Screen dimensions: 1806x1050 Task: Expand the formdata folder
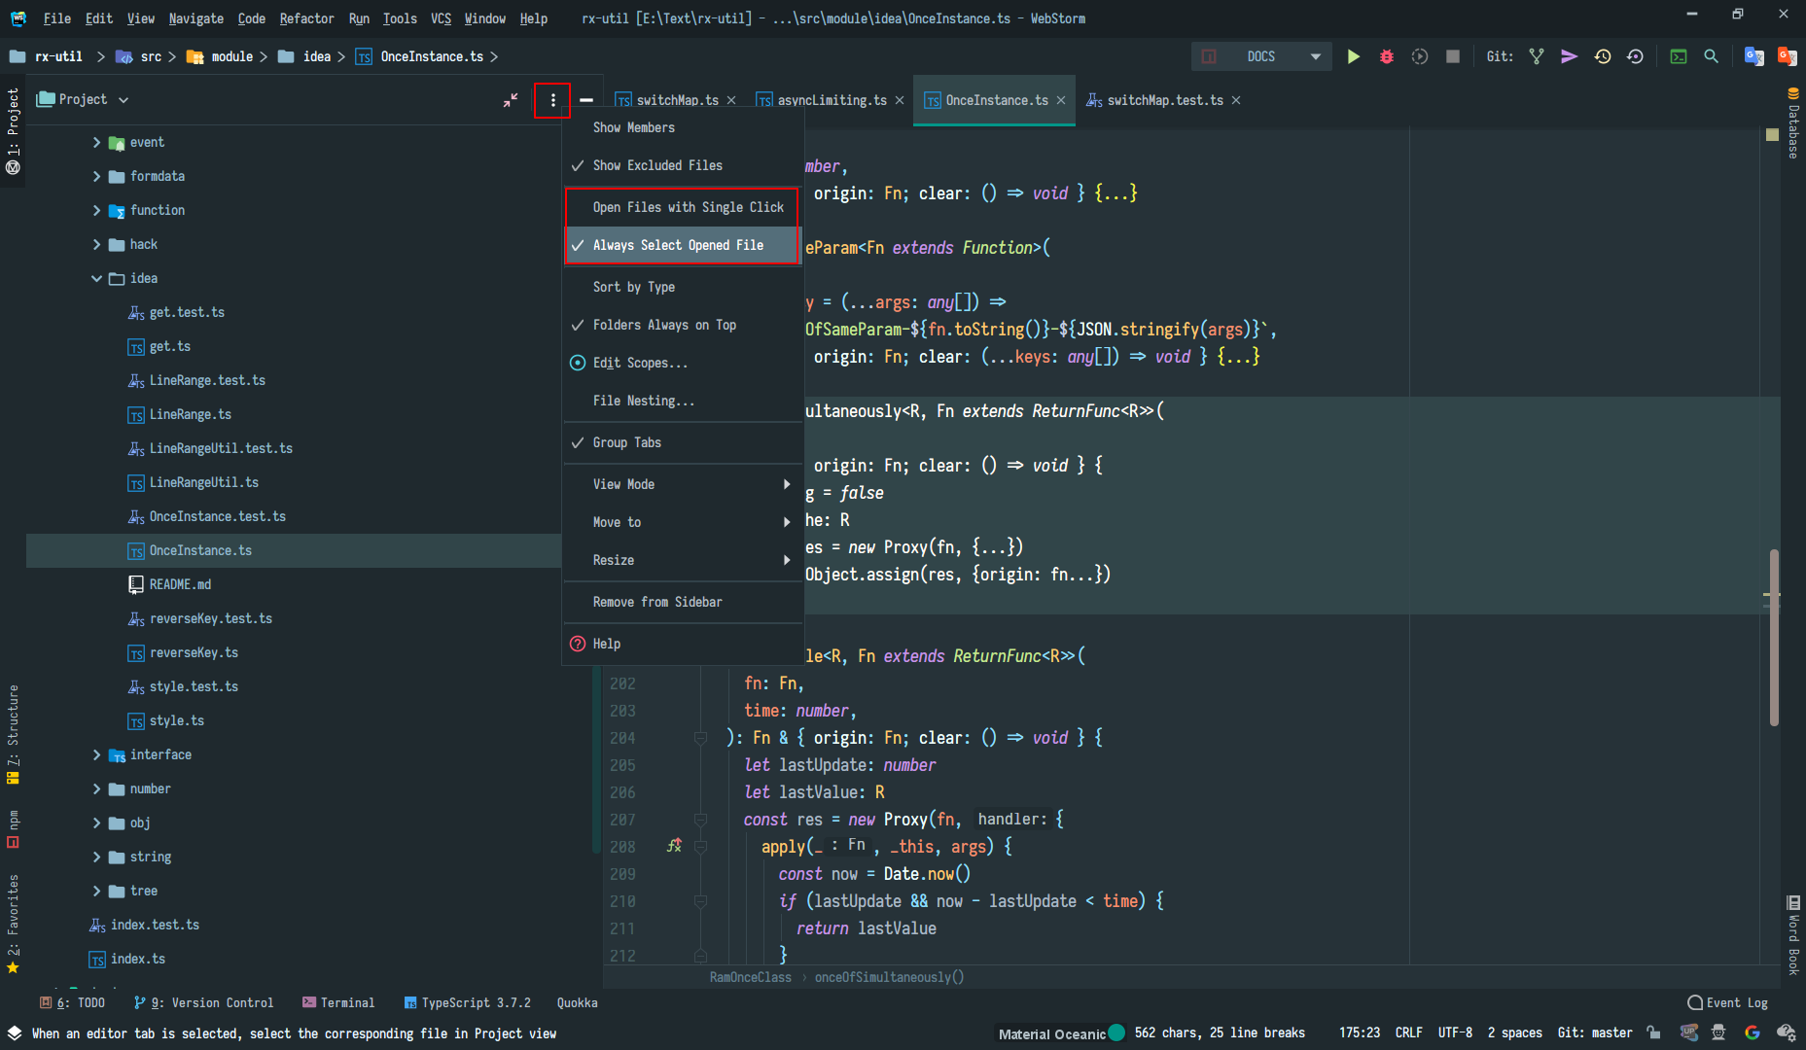coord(96,176)
